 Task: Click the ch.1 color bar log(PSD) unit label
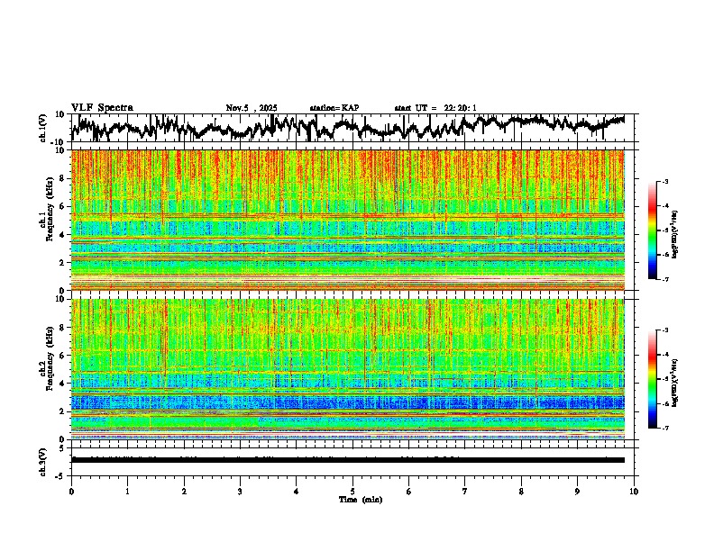674,235
